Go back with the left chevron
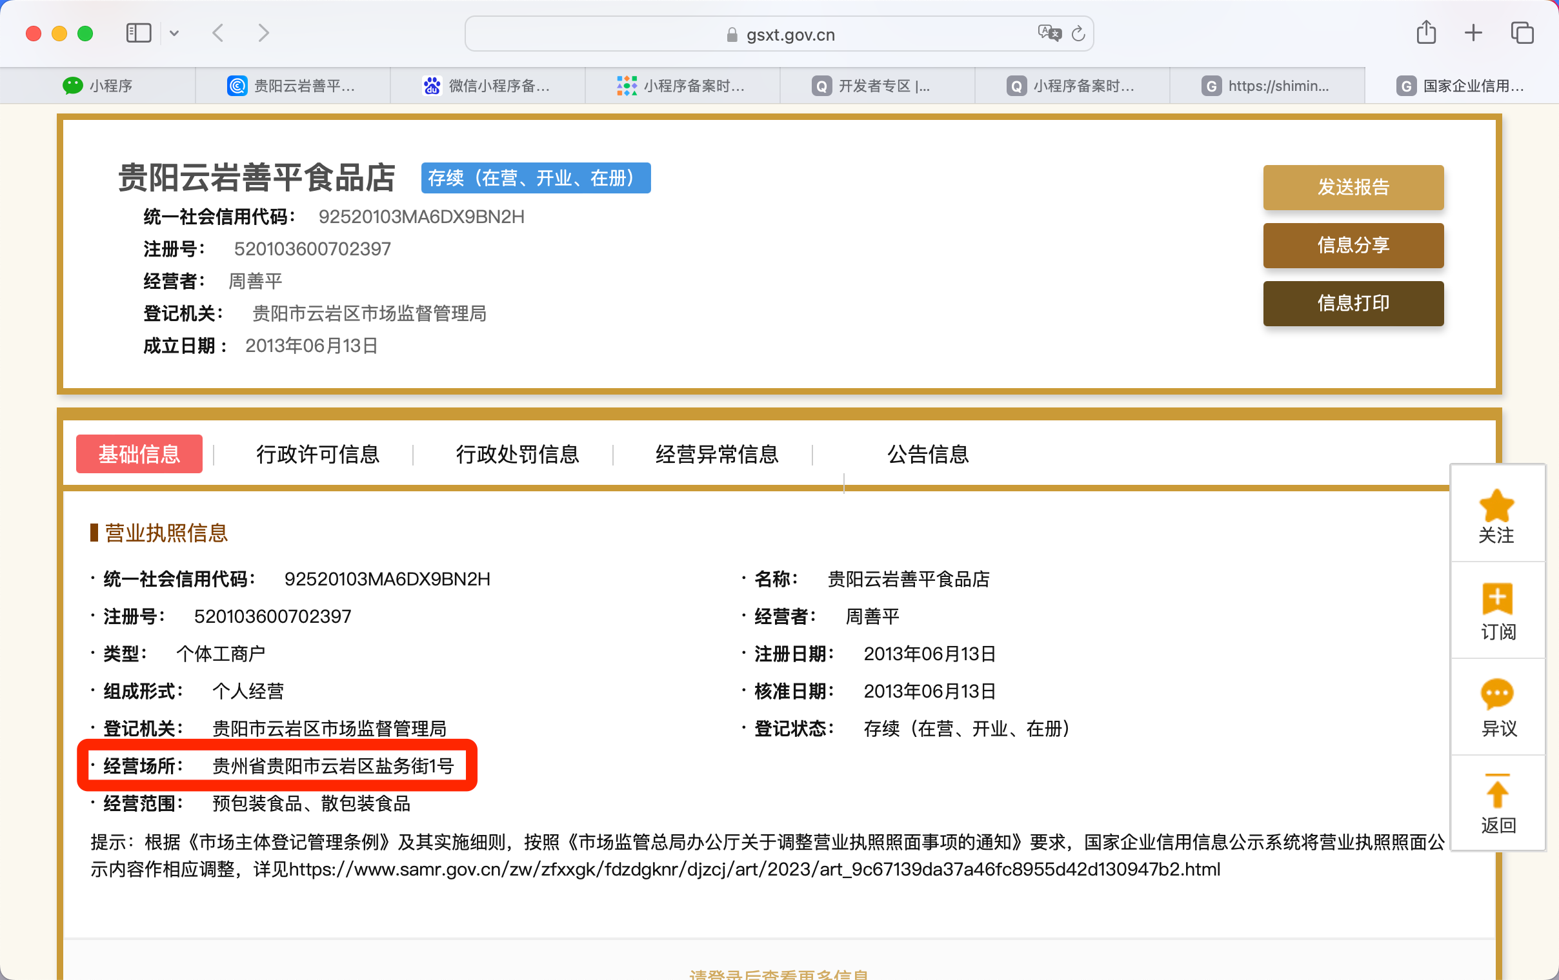The image size is (1559, 980). pos(219,33)
